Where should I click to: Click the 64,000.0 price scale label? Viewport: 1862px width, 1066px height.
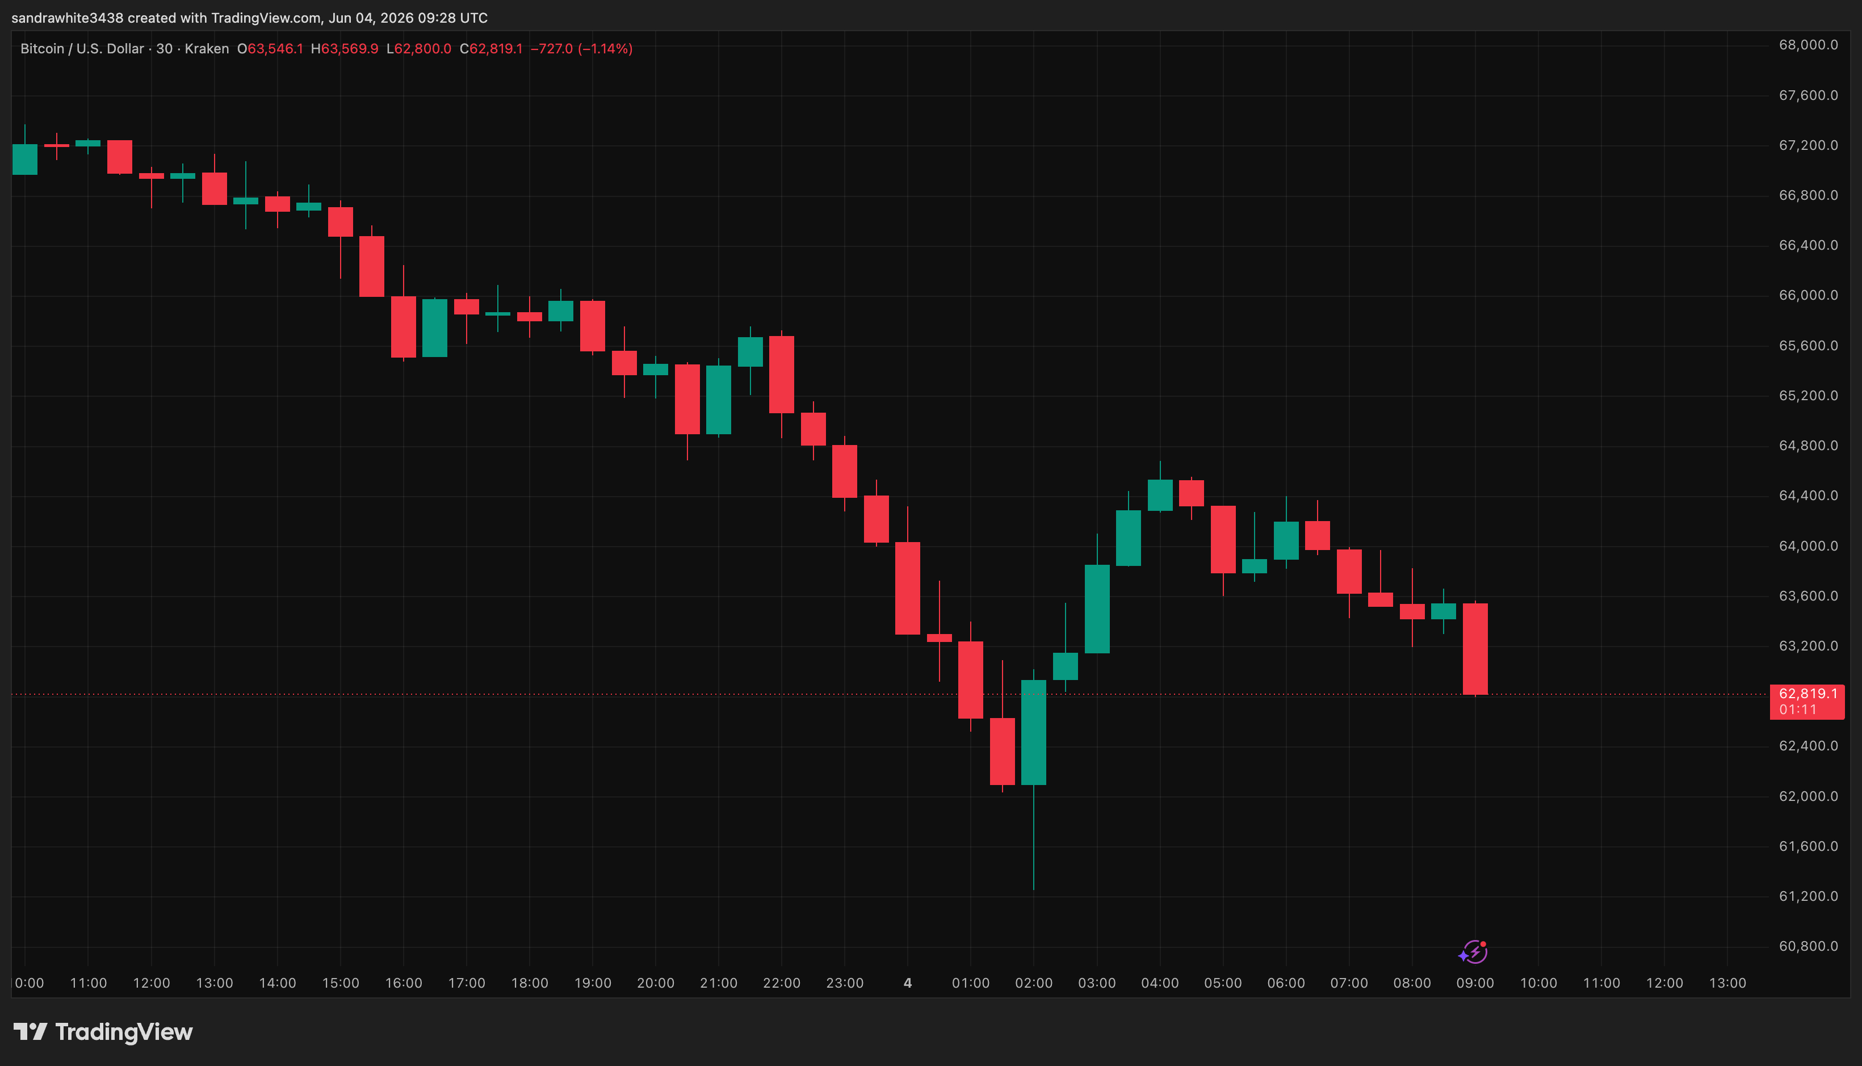1809,546
